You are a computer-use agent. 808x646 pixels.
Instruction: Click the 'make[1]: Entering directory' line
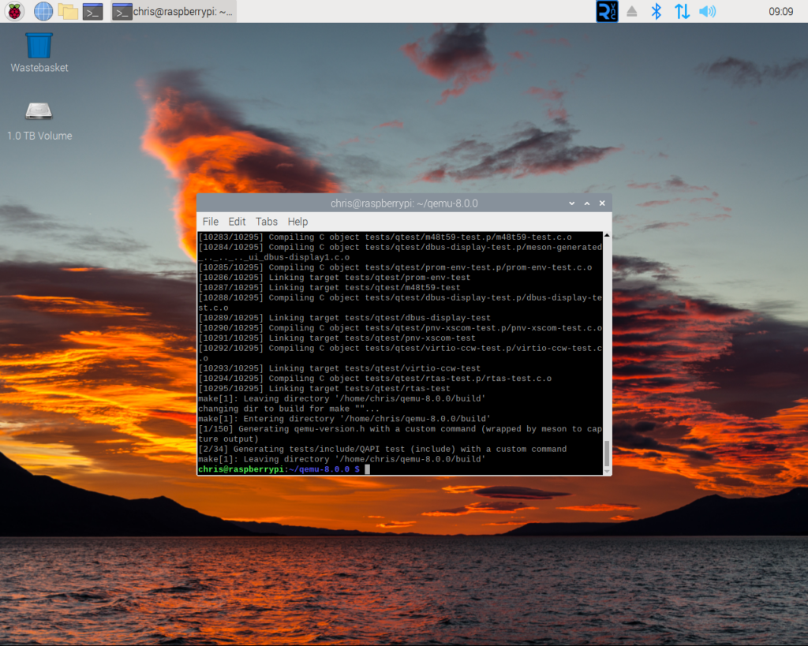[x=344, y=419]
